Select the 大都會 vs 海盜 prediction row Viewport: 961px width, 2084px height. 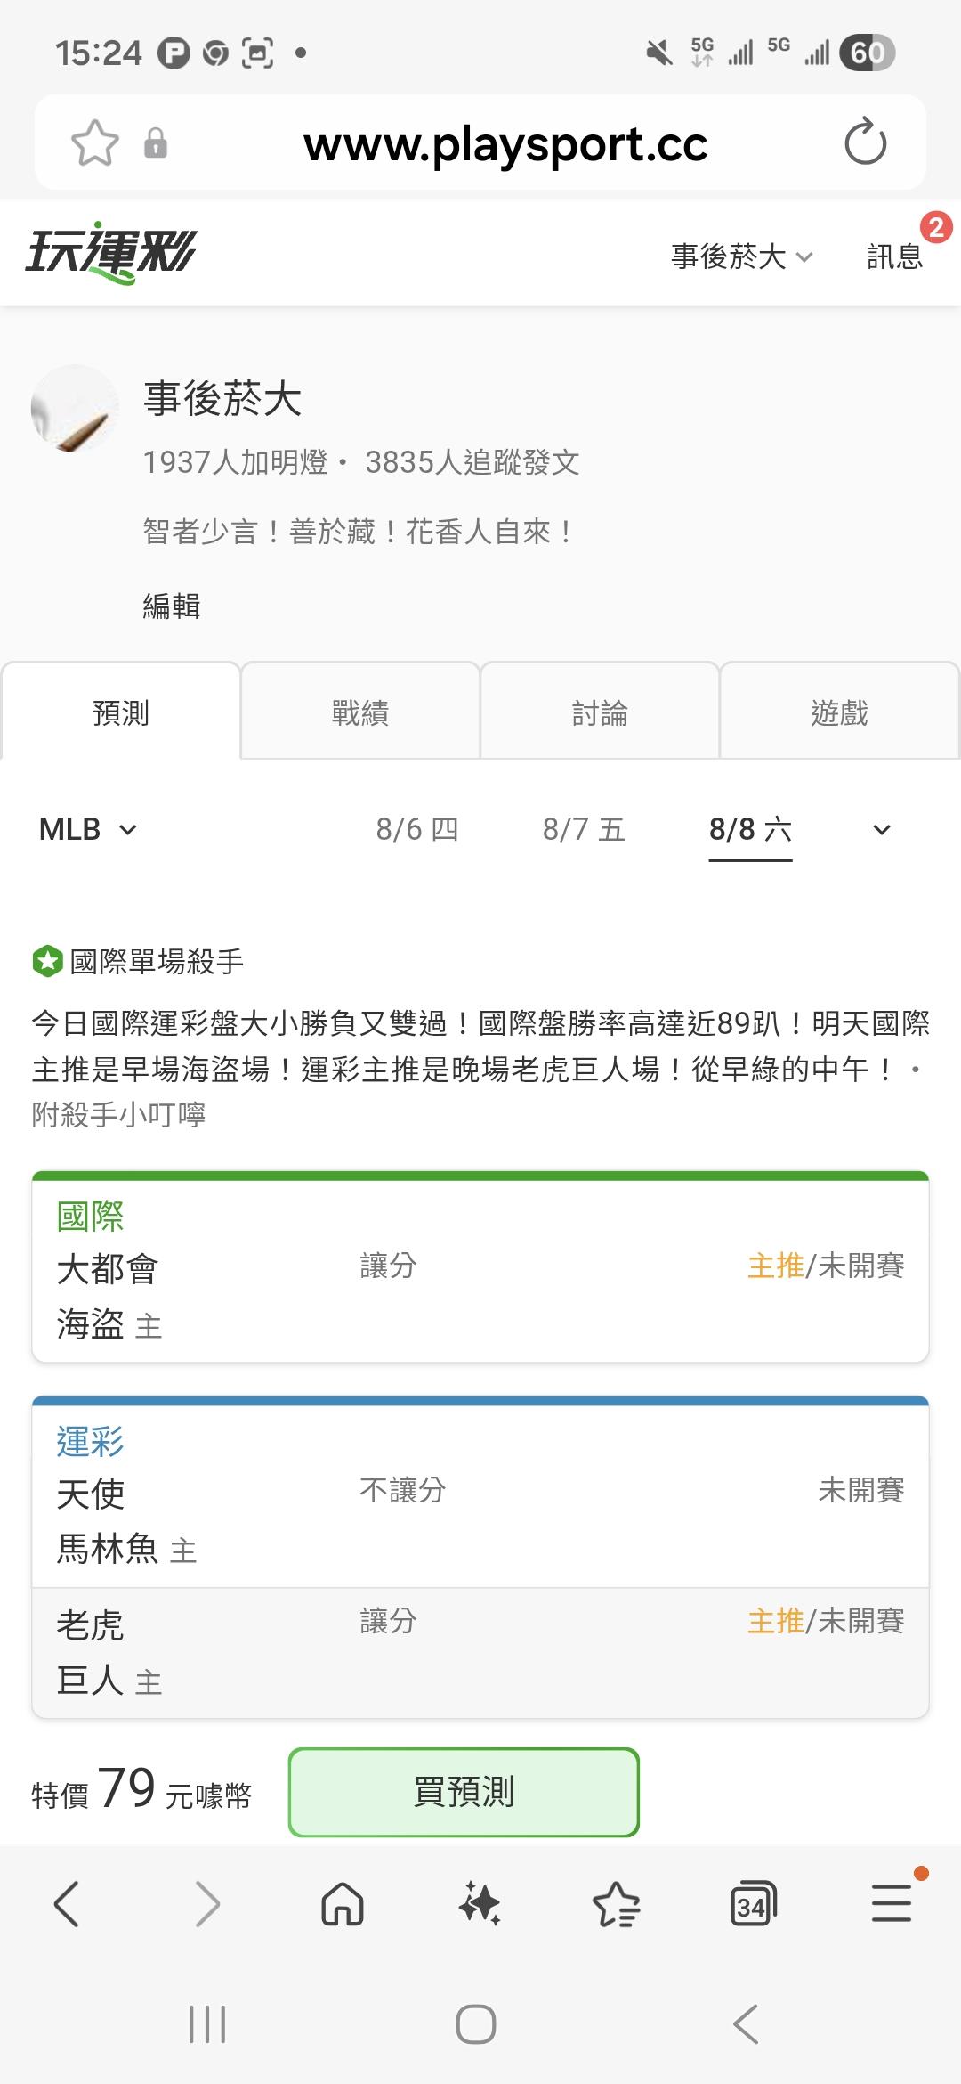pyautogui.click(x=480, y=1296)
